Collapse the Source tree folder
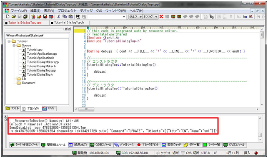 click(14, 46)
